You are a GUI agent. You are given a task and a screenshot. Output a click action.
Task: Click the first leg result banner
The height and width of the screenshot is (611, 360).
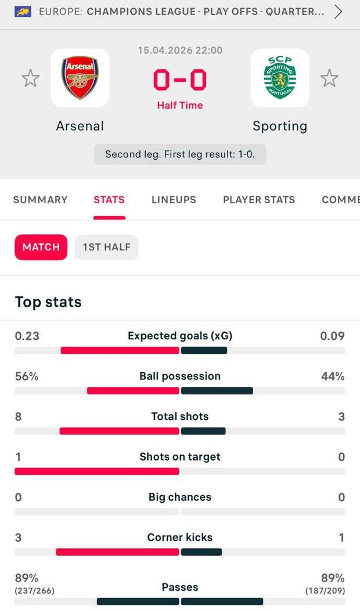click(x=180, y=154)
